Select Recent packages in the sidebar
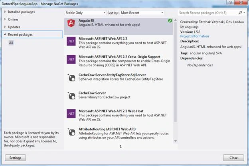Viewport: 249px width, 166px height. [32, 34]
